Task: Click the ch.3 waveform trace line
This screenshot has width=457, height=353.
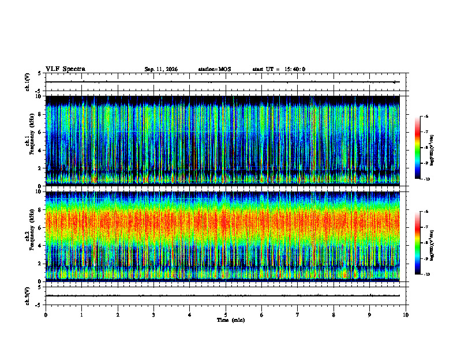Action: tap(223, 296)
